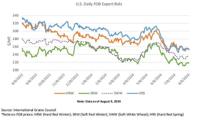Click the purple dotted SWW legend swatch
Screen dimensions: 197x129
pyautogui.click(x=107, y=93)
